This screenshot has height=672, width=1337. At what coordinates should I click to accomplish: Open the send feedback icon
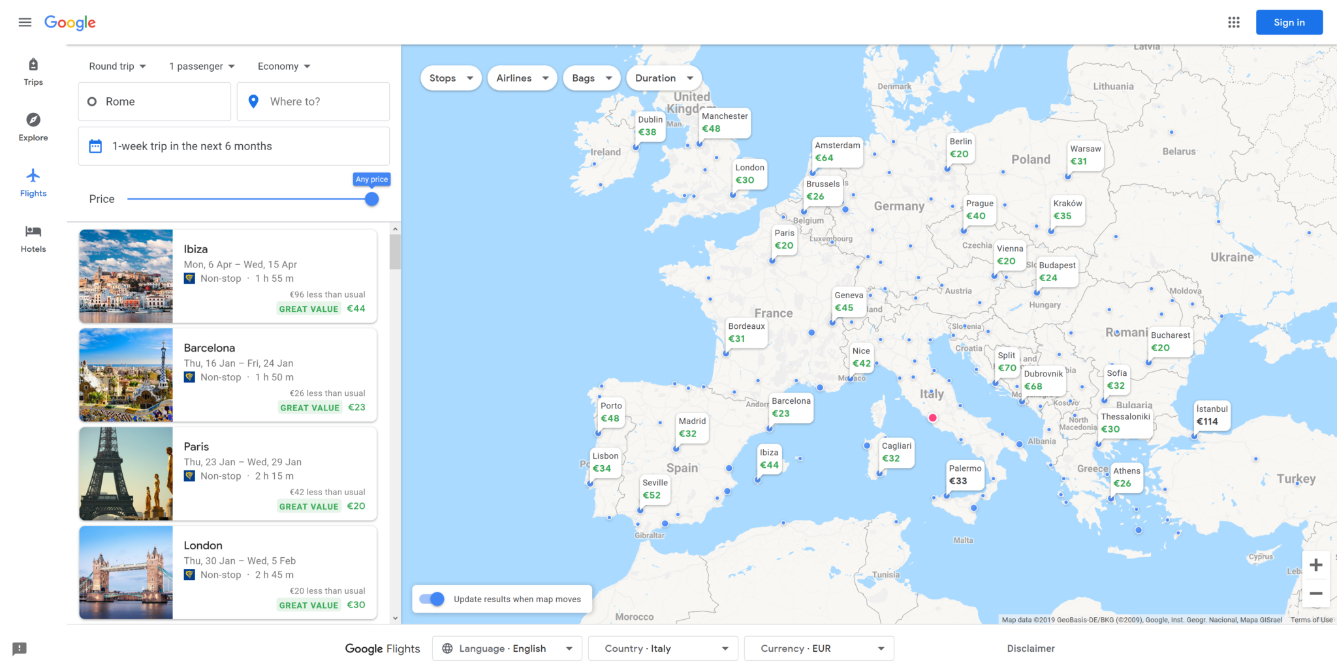20,649
